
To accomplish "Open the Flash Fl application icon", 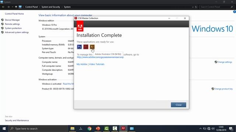I will pyautogui.click(x=86, y=47).
